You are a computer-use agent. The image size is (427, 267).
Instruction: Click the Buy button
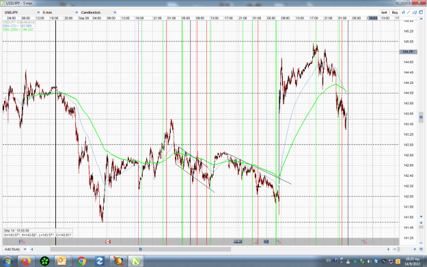coord(395,12)
